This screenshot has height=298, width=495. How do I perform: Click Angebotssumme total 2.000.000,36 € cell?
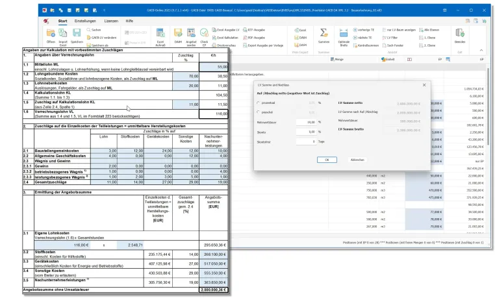214,290
